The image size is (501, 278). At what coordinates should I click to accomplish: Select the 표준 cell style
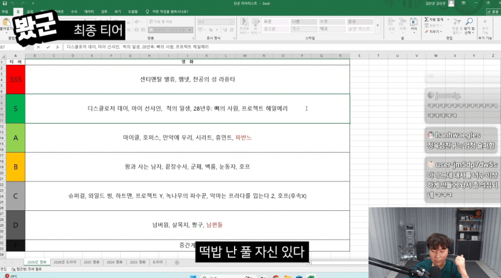click(275, 22)
